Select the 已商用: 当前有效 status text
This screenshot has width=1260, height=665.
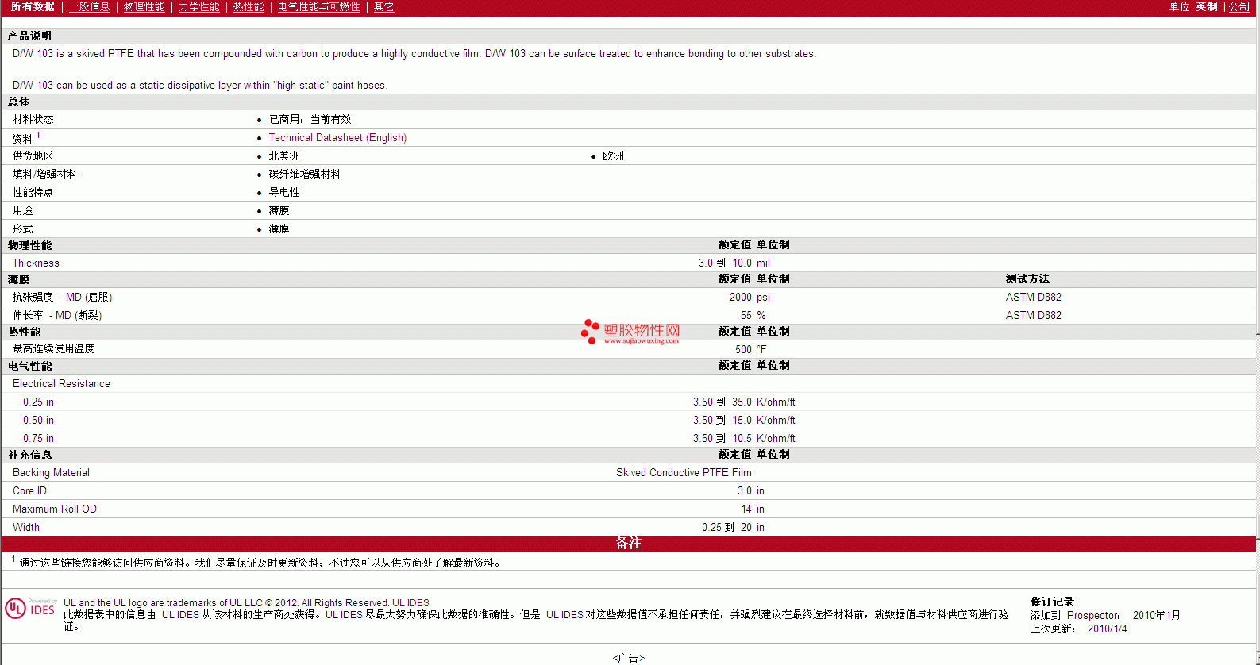tap(310, 120)
